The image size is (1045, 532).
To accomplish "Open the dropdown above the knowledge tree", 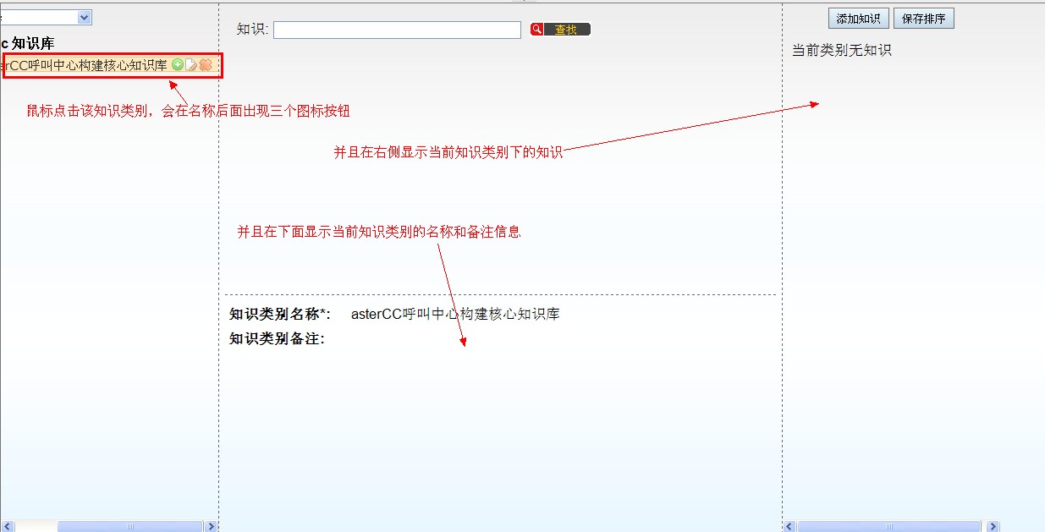I will point(84,17).
